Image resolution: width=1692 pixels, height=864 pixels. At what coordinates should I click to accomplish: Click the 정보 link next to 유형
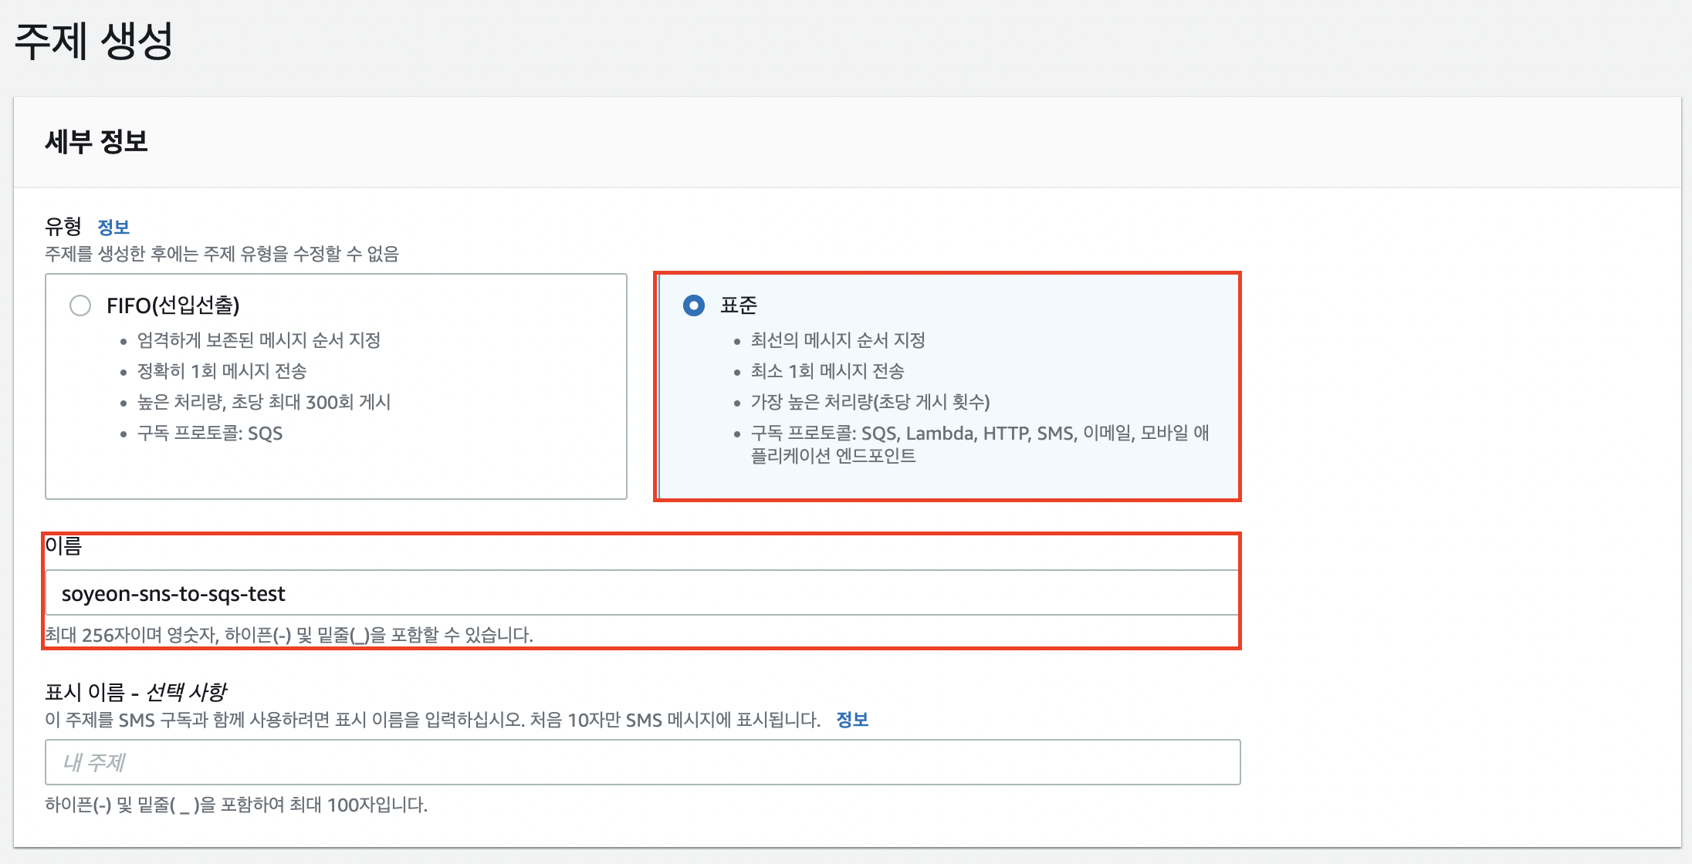click(x=113, y=228)
